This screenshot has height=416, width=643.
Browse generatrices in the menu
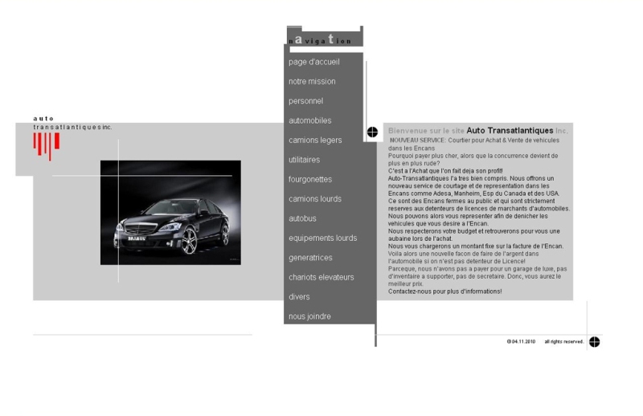(x=310, y=258)
